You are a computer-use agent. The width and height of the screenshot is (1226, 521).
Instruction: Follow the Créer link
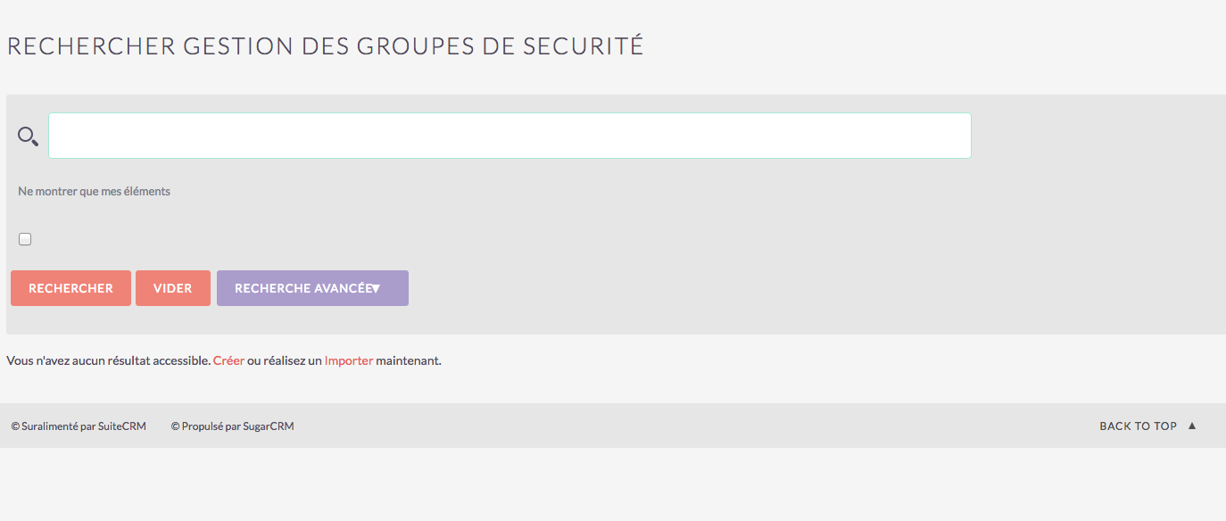(x=228, y=360)
